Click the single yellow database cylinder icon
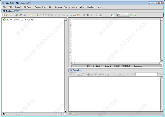165x117 pixels. pyautogui.click(x=32, y=15)
